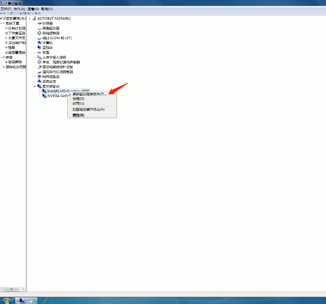Click the 声音、视频和游戏控制器 speaker icon
326x304 pixels.
pos(39,62)
